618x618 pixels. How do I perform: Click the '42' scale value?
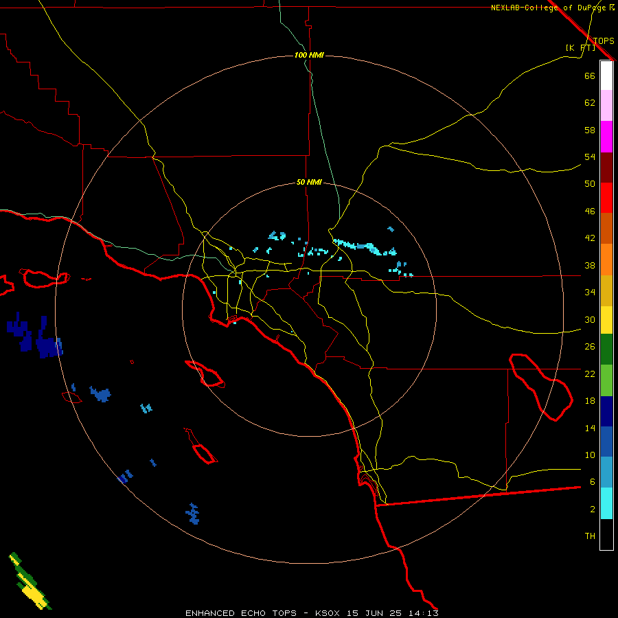(x=590, y=238)
